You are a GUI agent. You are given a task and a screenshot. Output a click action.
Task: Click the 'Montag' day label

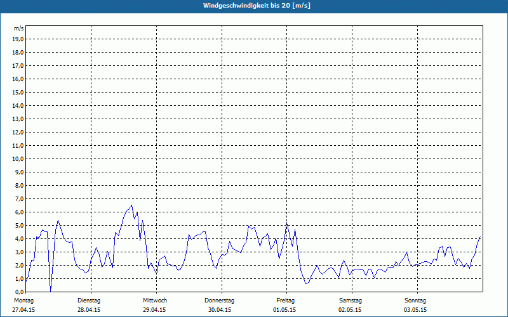pyautogui.click(x=23, y=301)
